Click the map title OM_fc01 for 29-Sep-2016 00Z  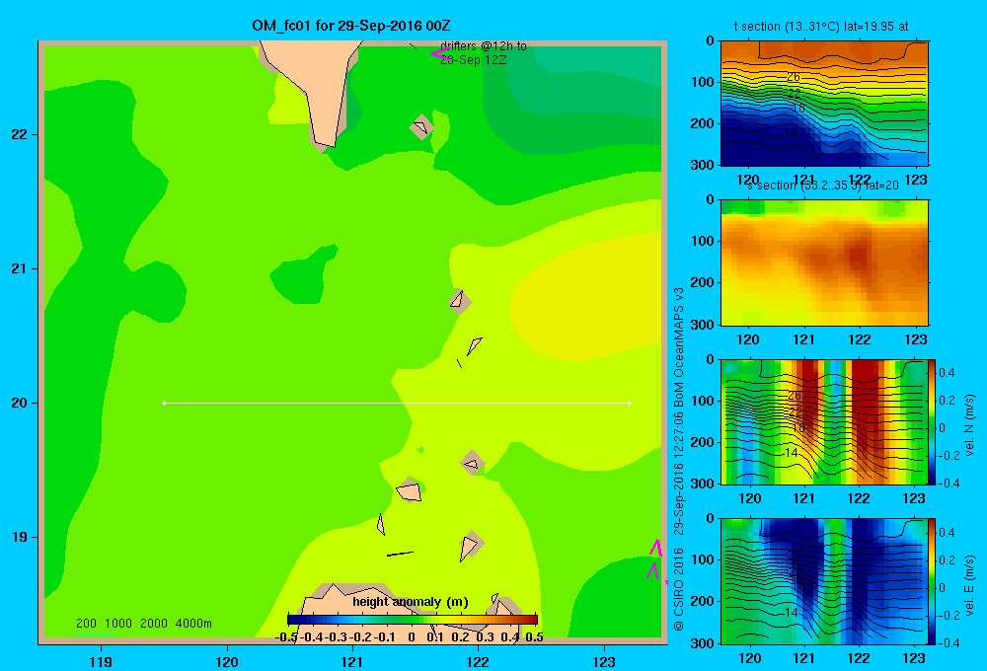pos(350,26)
